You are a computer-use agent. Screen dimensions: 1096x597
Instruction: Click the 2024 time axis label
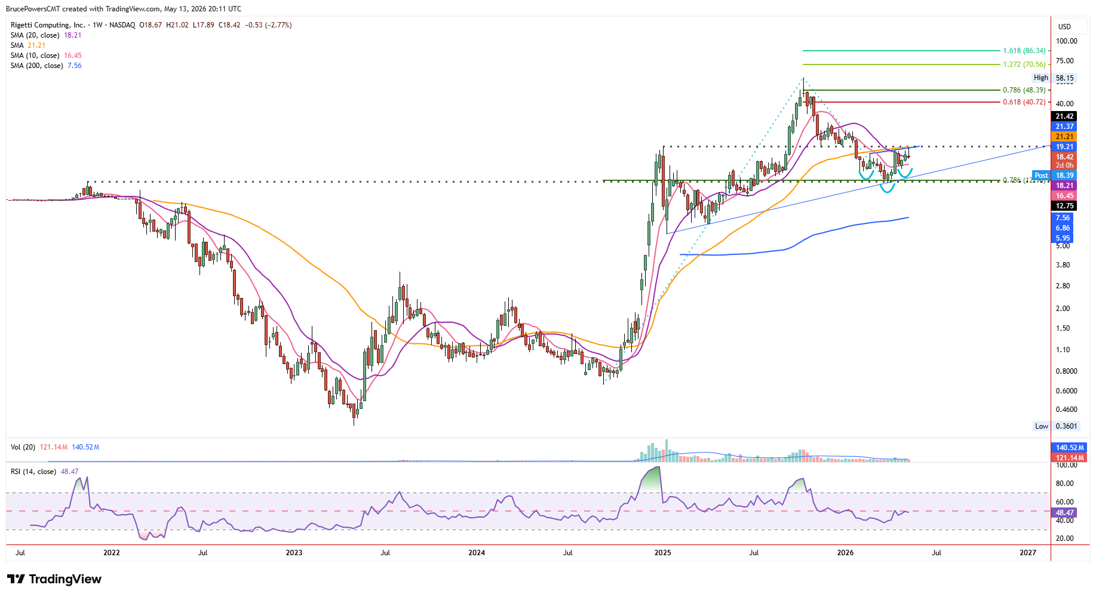[x=477, y=553]
